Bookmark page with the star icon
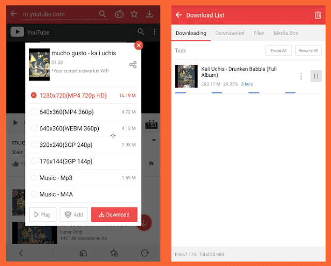 [134, 14]
